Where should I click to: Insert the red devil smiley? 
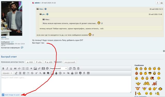pos(154,84)
